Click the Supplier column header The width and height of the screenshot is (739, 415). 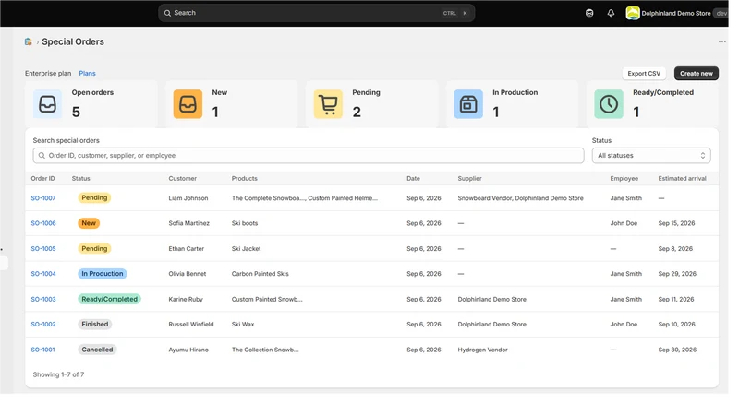(x=470, y=179)
